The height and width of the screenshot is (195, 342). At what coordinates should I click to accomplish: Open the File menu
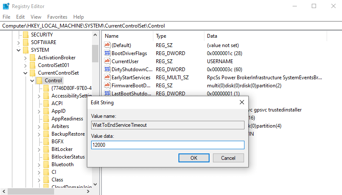tap(6, 17)
